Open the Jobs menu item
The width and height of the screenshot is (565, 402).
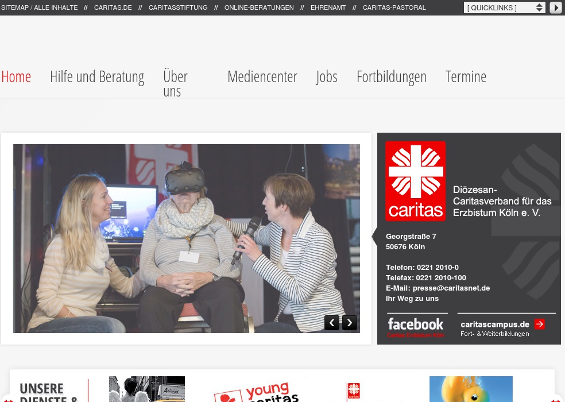(327, 76)
